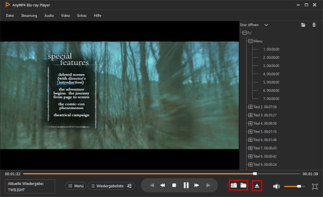Click the elapsed time 00:01:22
The height and width of the screenshot is (197, 323).
click(12, 174)
